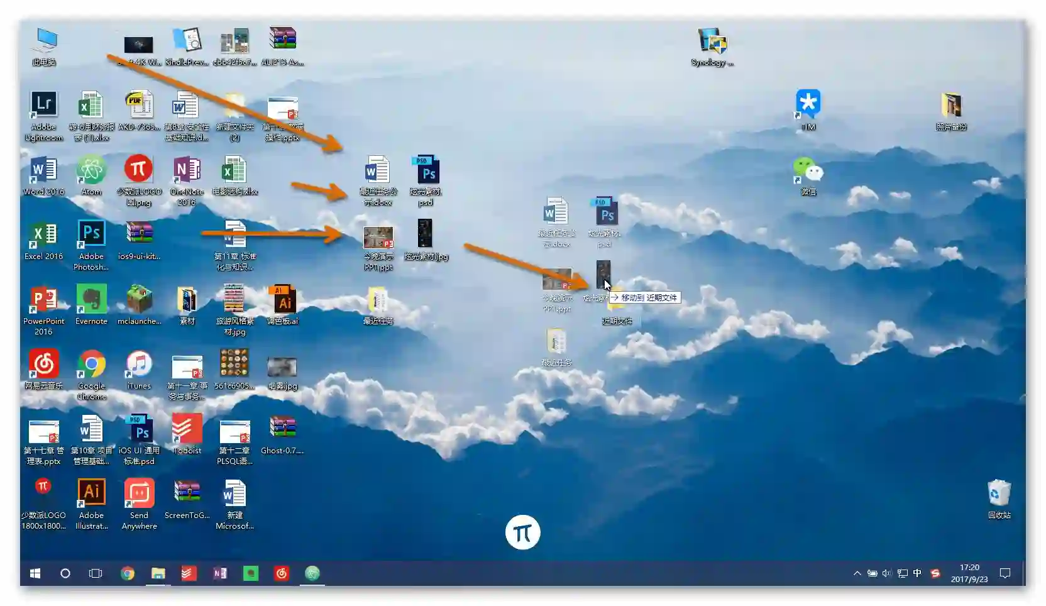Select the Send Anywhere desktop shortcut
1046x606 pixels.
coord(139,505)
